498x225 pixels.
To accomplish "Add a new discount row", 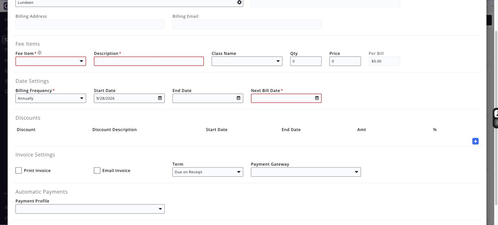I will (475, 141).
